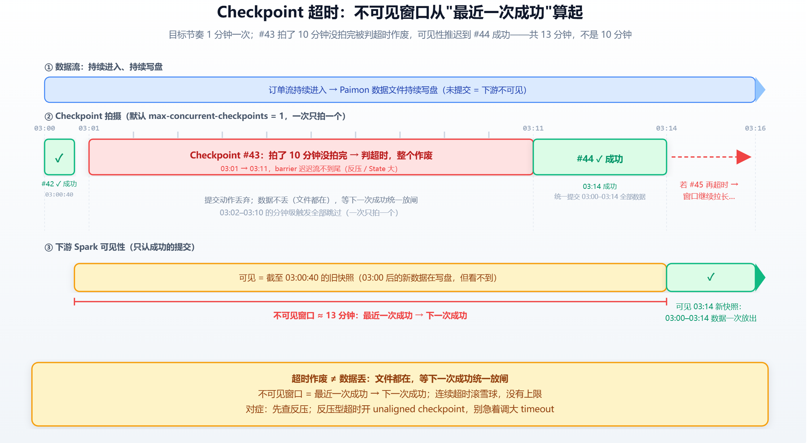This screenshot has height=443, width=808.
Task: Click the red heading "Checkpoint #43：拍了 10 分钟没拍完"
Action: click(311, 155)
